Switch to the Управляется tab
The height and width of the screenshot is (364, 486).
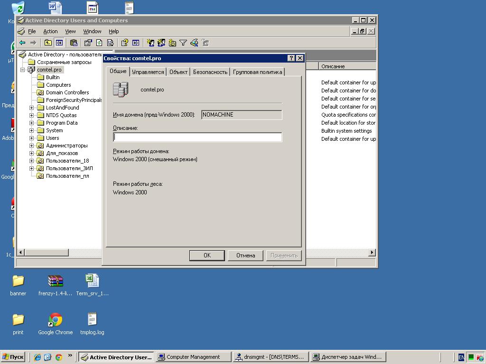(x=148, y=72)
